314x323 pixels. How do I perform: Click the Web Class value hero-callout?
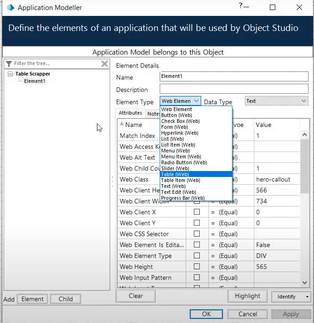click(273, 179)
